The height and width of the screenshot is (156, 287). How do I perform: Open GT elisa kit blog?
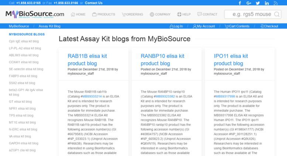(x=20, y=101)
